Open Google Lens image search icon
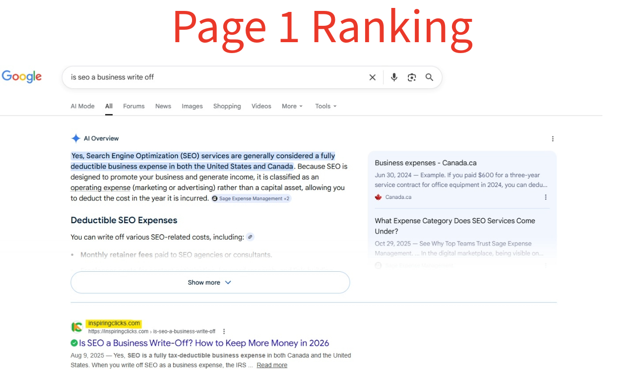Screen dimensions: 644x375 pos(412,77)
